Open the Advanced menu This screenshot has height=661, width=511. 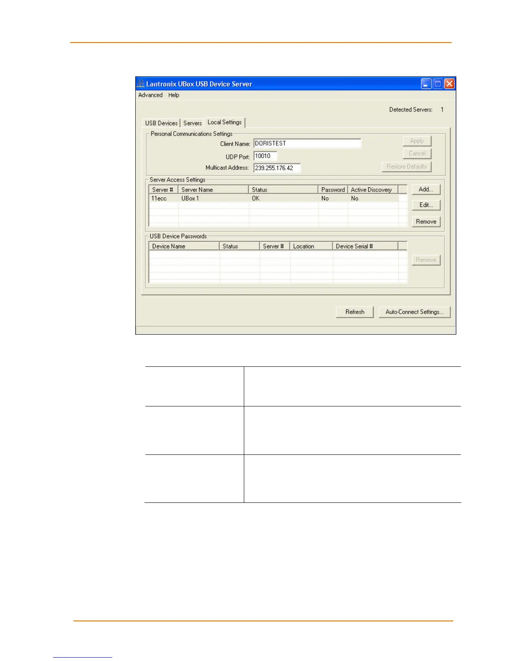(150, 95)
